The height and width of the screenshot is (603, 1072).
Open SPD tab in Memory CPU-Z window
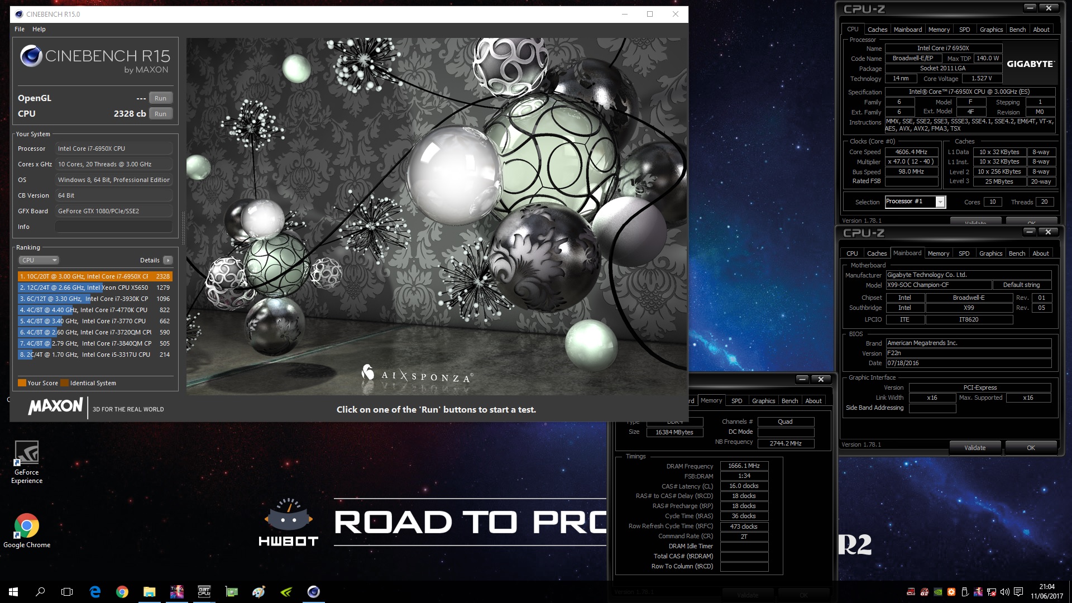pyautogui.click(x=737, y=401)
